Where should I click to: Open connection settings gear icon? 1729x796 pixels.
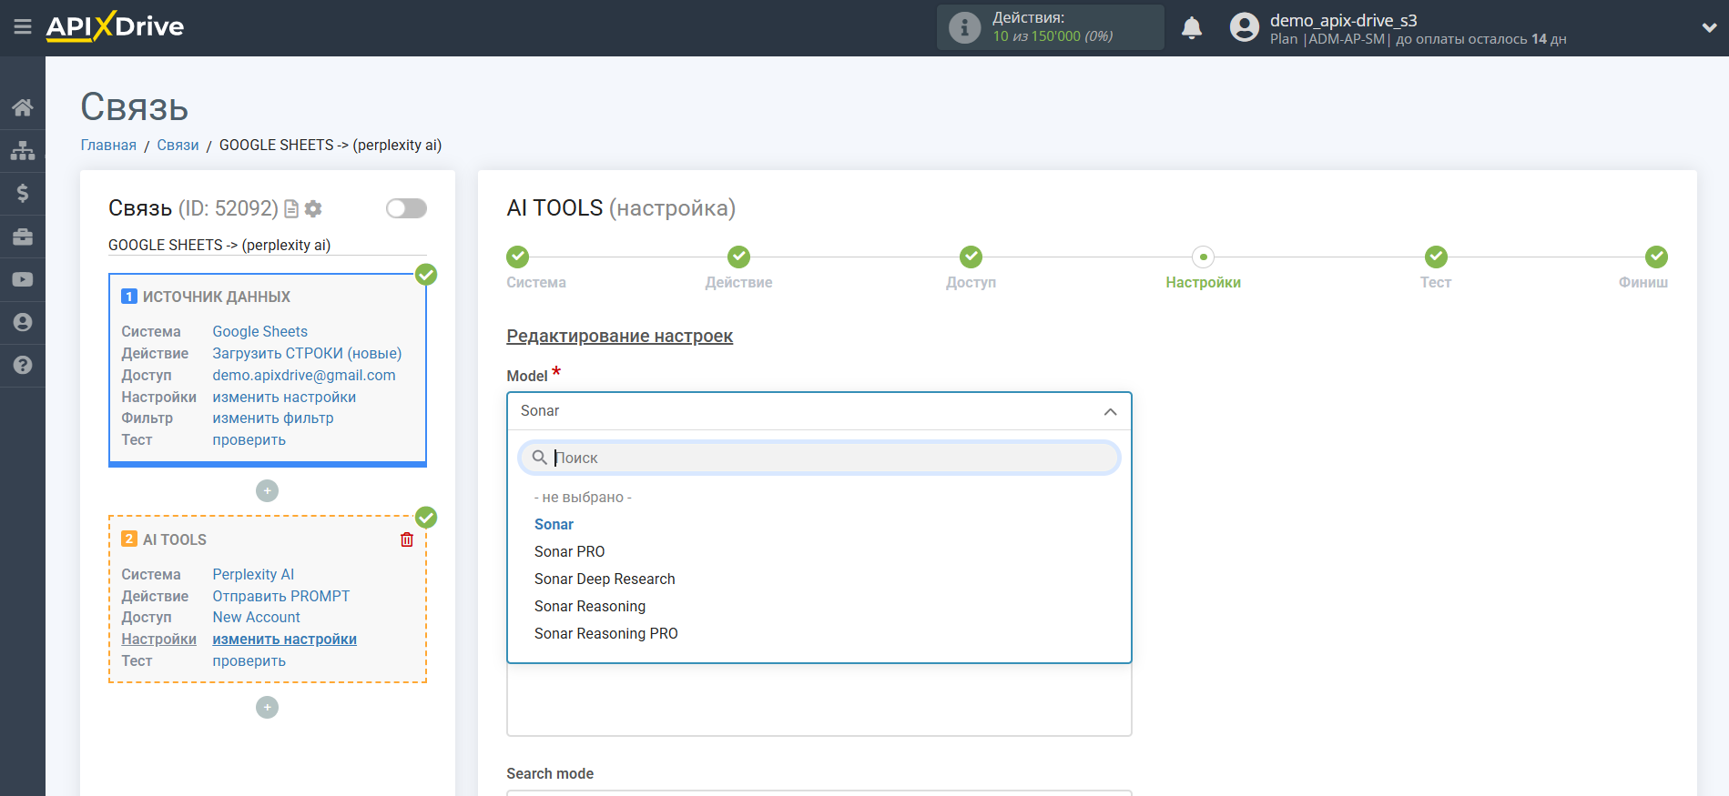tap(313, 208)
